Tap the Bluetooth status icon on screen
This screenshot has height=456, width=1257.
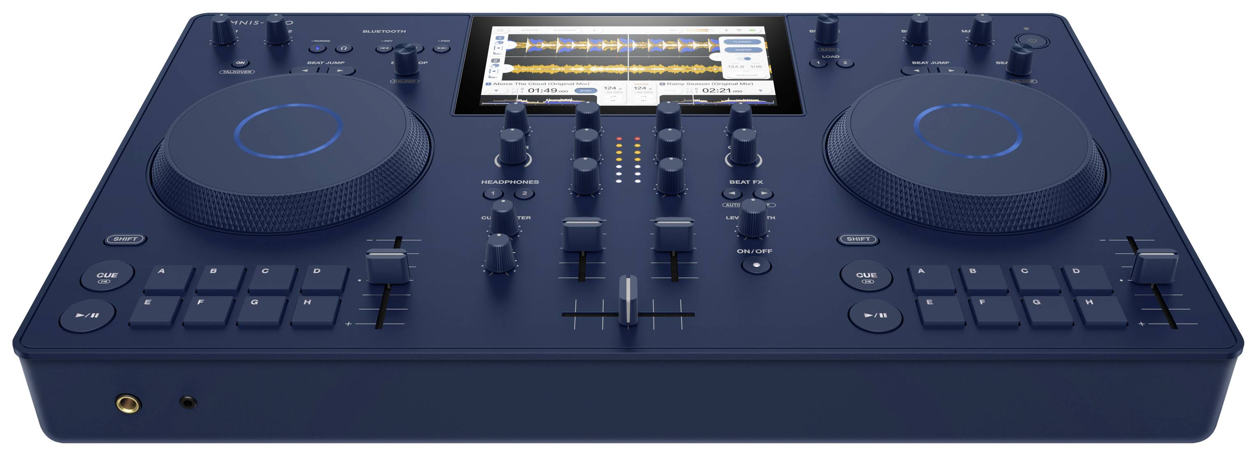[727, 30]
